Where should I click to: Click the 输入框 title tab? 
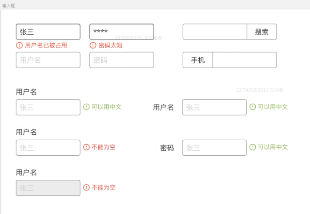(x=8, y=5)
